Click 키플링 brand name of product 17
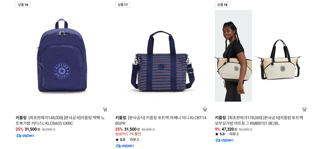The image size is (313, 149). click(121, 118)
